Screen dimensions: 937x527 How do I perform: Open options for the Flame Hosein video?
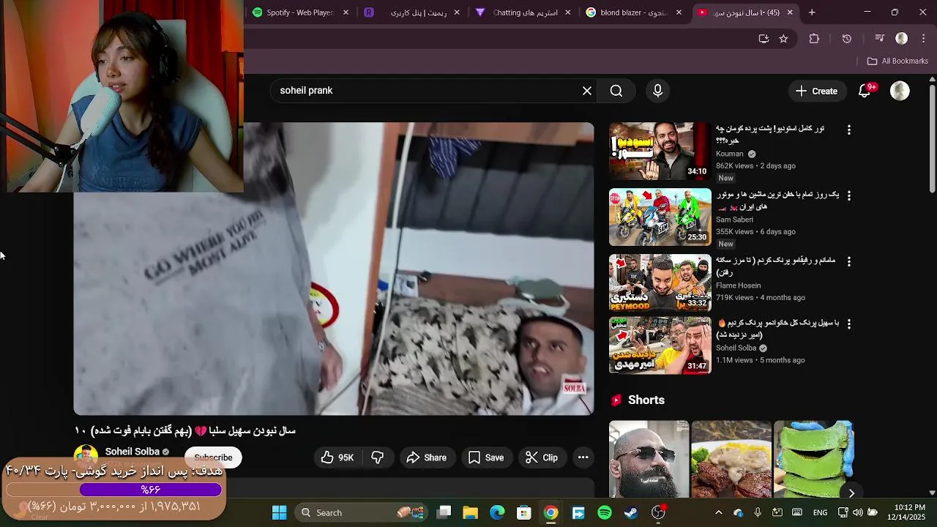point(848,261)
